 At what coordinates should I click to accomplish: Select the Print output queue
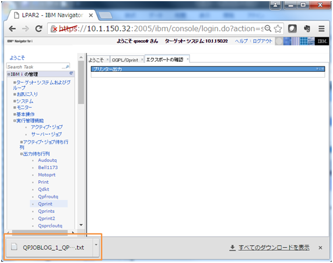pos(43,182)
